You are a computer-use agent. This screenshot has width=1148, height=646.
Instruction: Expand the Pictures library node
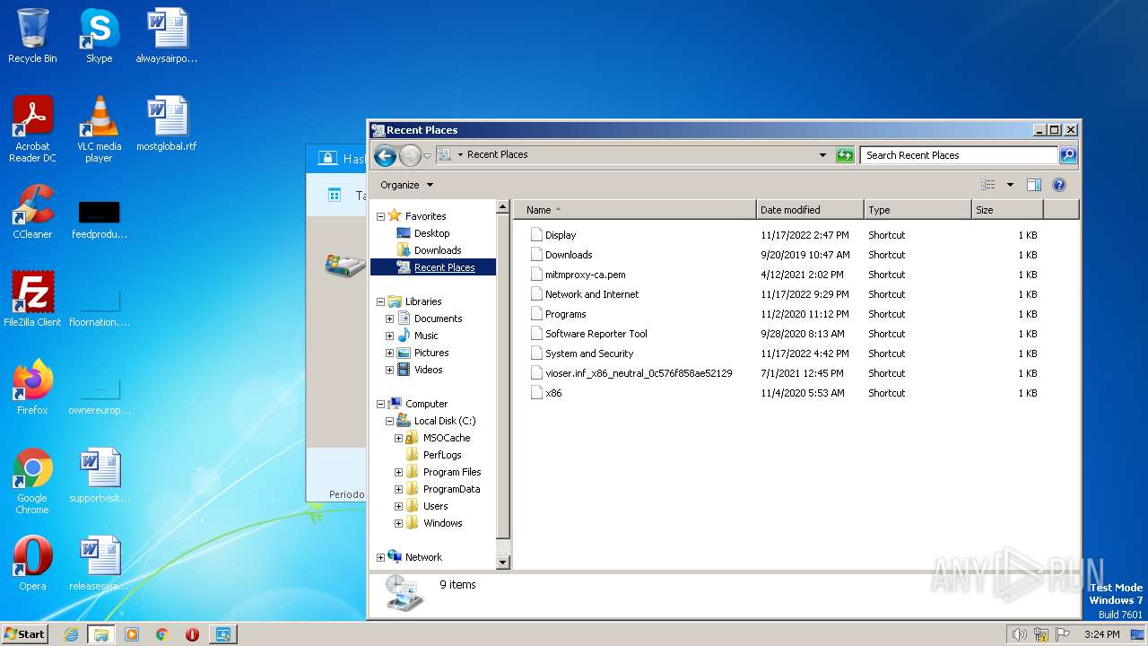[x=389, y=353]
